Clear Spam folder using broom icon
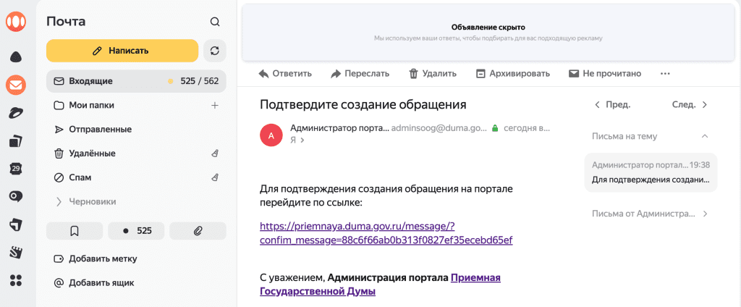This screenshot has height=307, width=741. [214, 177]
